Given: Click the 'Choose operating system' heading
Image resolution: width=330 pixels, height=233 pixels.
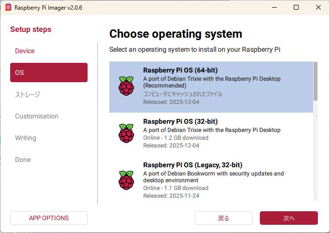Looking at the screenshot, I should (x=176, y=34).
